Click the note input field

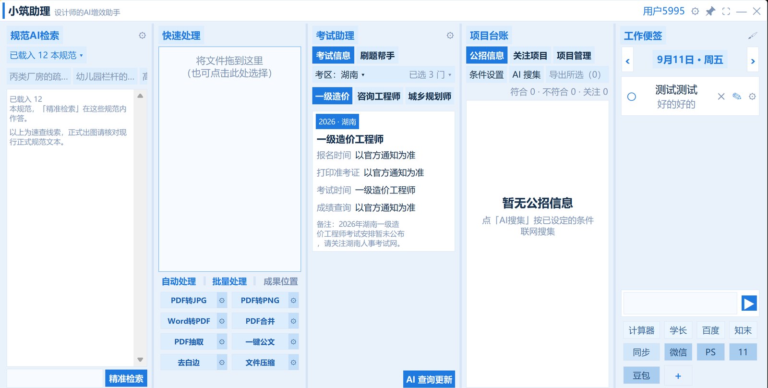680,303
